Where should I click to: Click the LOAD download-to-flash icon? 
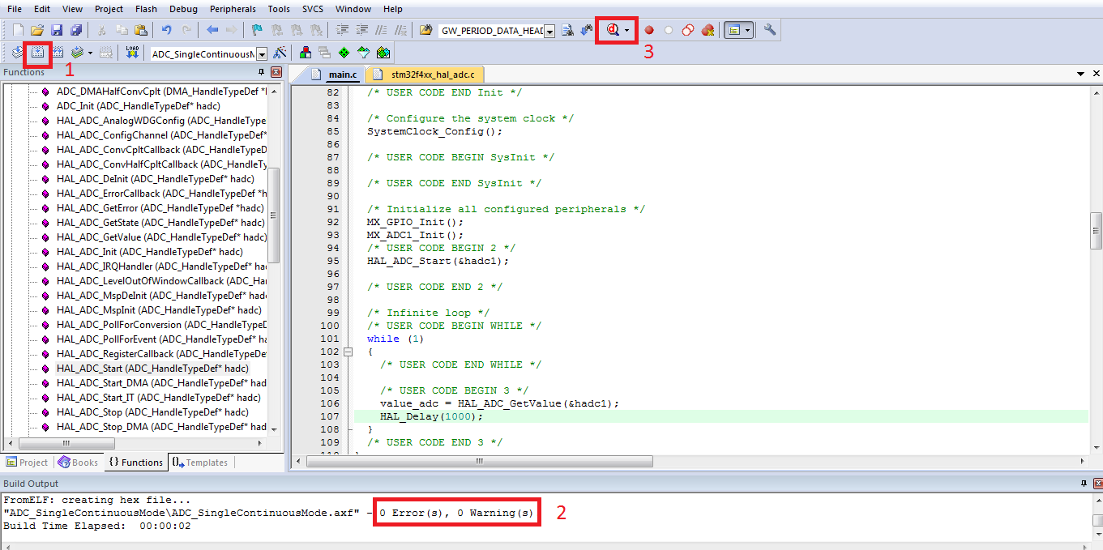[132, 53]
